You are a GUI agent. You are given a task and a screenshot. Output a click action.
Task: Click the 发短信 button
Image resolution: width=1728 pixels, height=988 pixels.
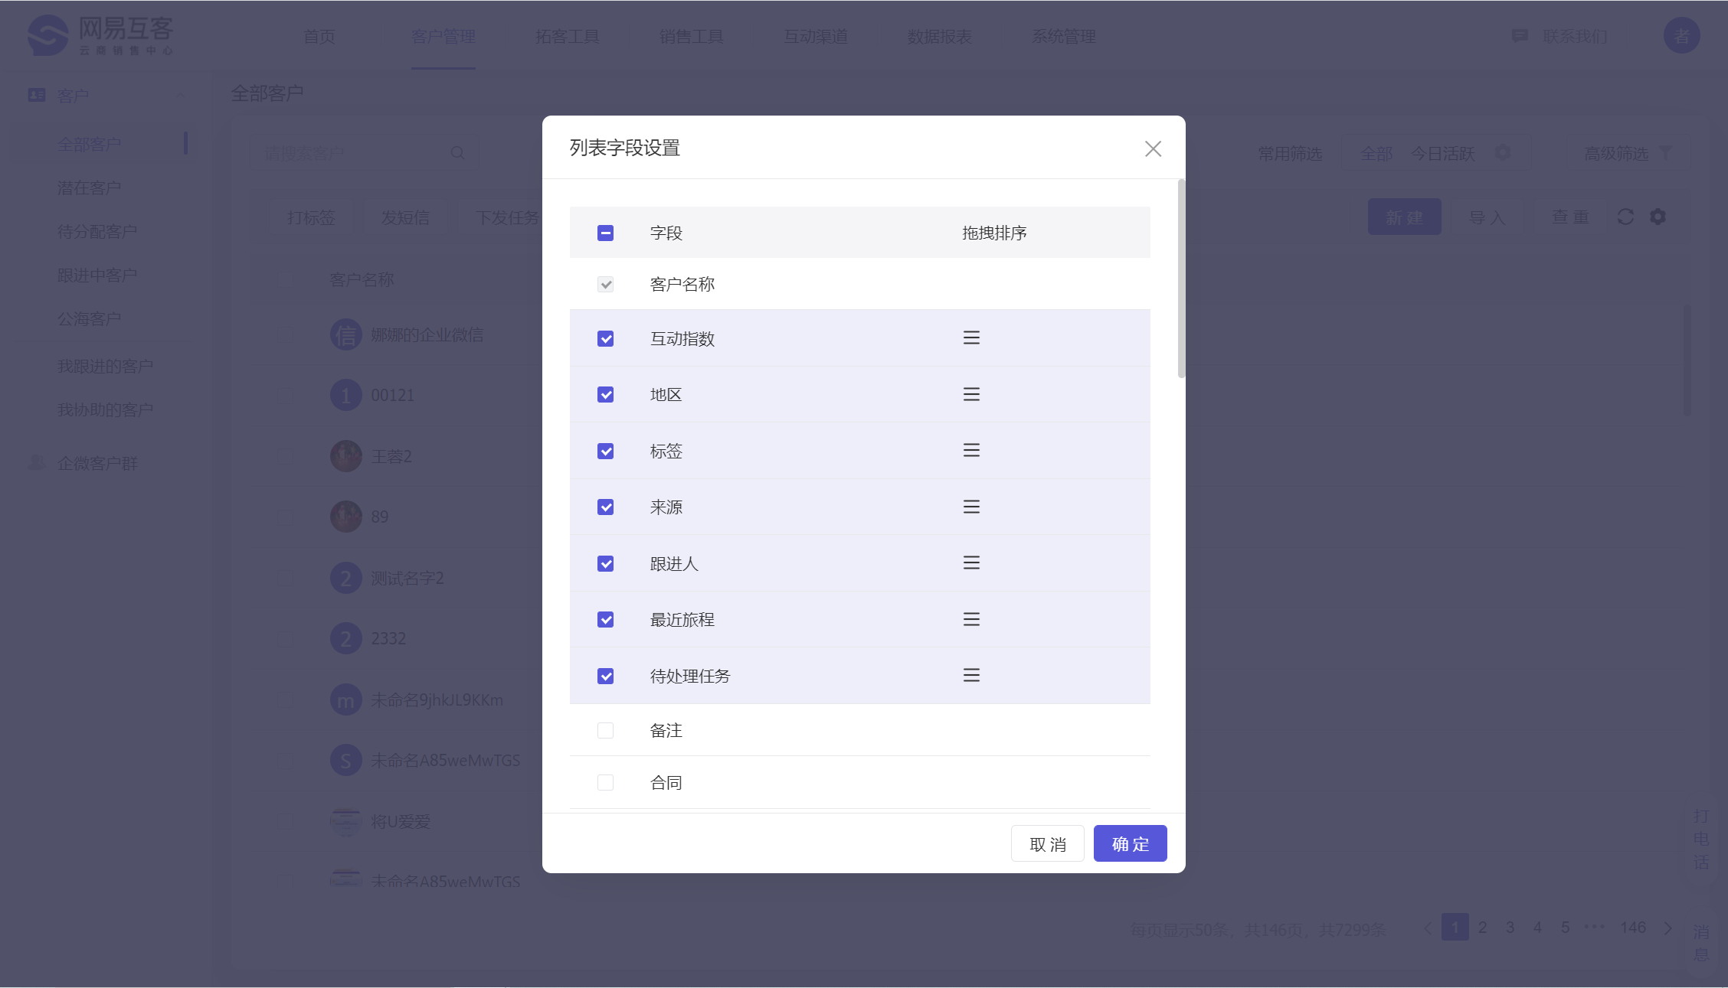pos(405,217)
